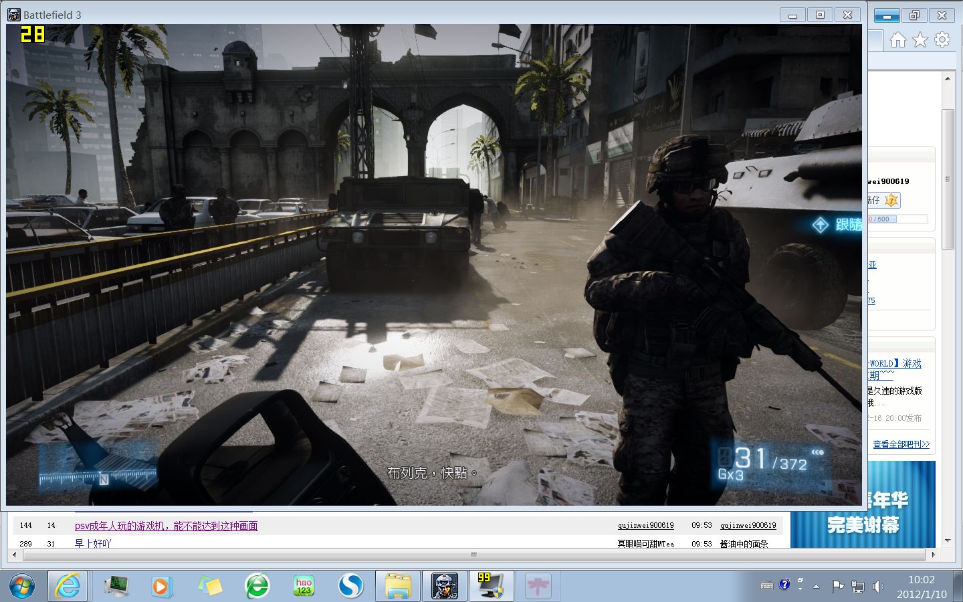Launch the green e 360 browser

(257, 586)
